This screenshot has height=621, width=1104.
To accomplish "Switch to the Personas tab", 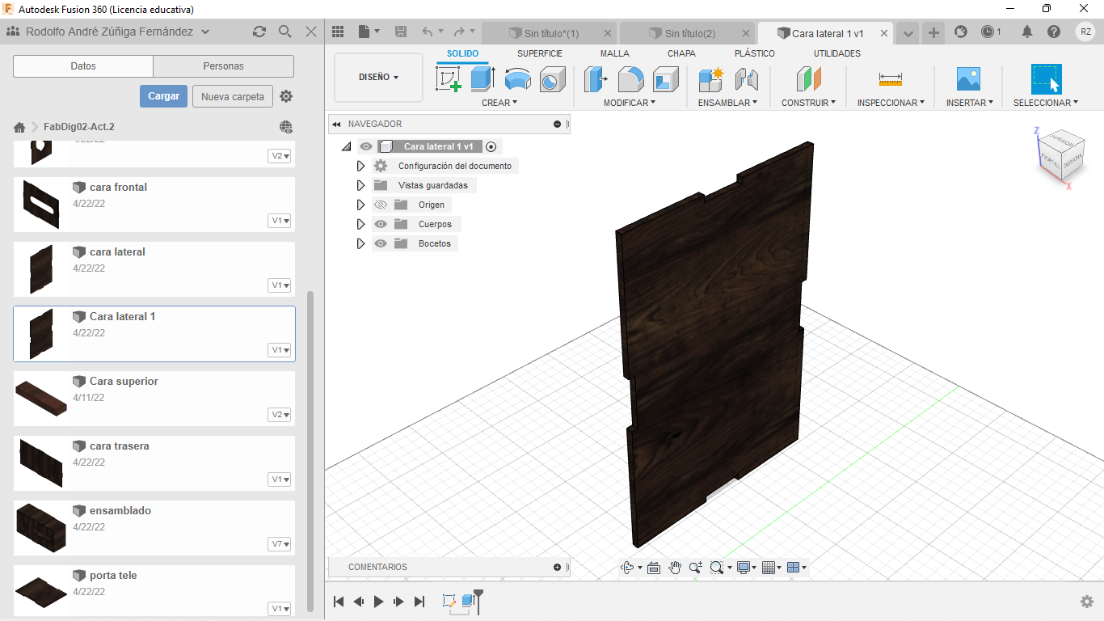I will pos(224,66).
